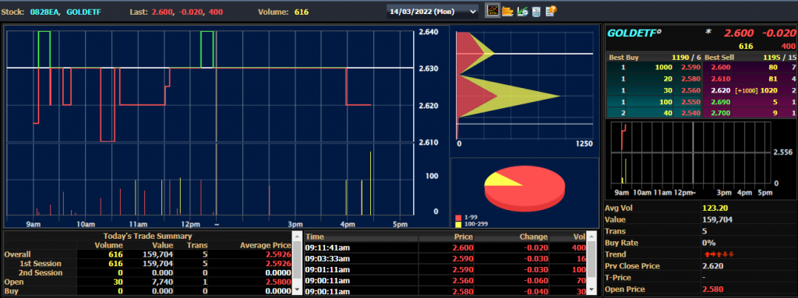Open the help document icon with question mark
This screenshot has width=798, height=298.
tap(551, 11)
